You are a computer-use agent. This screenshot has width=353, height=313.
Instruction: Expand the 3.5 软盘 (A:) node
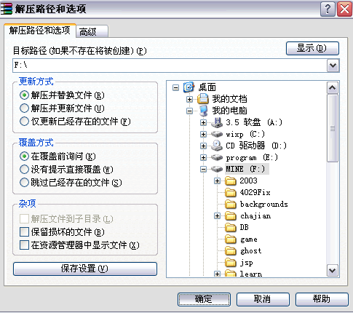point(203,122)
